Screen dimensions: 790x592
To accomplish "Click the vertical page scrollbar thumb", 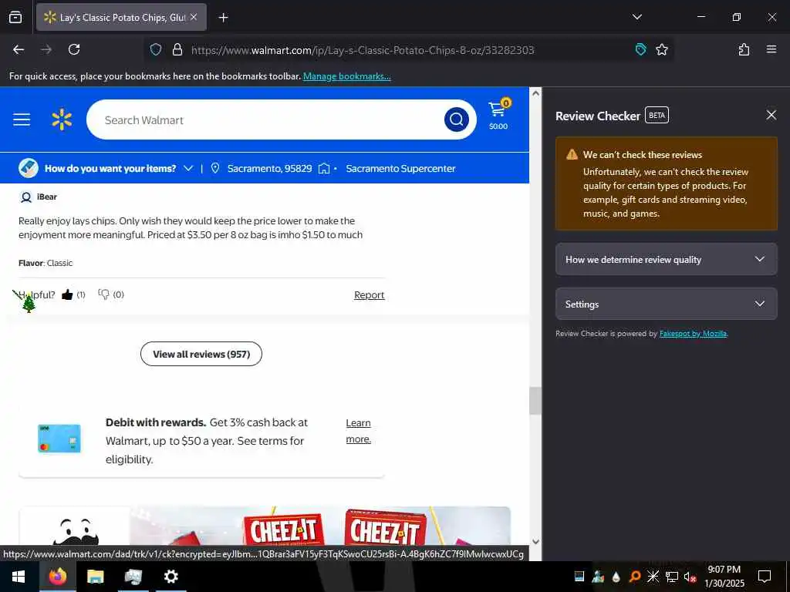I will point(535,401).
